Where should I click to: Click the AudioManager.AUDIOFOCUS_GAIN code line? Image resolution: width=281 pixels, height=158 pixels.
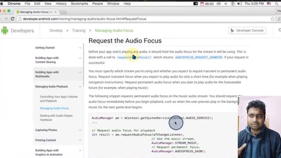(179, 151)
